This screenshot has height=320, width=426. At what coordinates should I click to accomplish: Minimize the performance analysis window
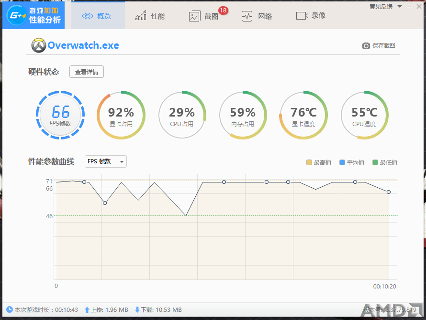[409, 7]
